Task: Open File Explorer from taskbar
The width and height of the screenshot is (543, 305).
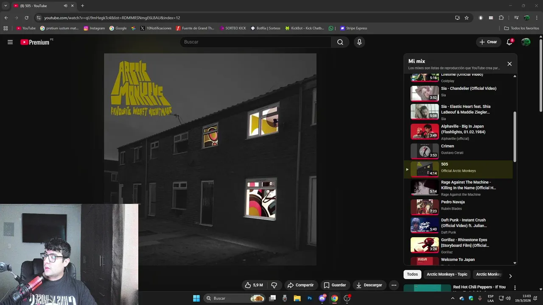Action: pyautogui.click(x=297, y=298)
